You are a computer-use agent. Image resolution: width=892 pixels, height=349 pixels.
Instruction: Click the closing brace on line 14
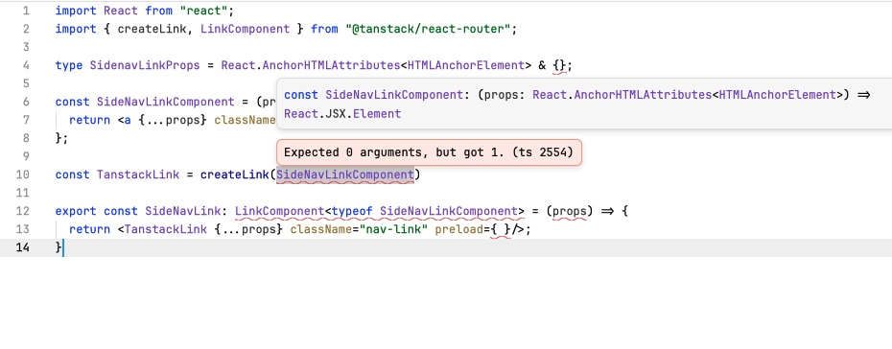point(58,247)
